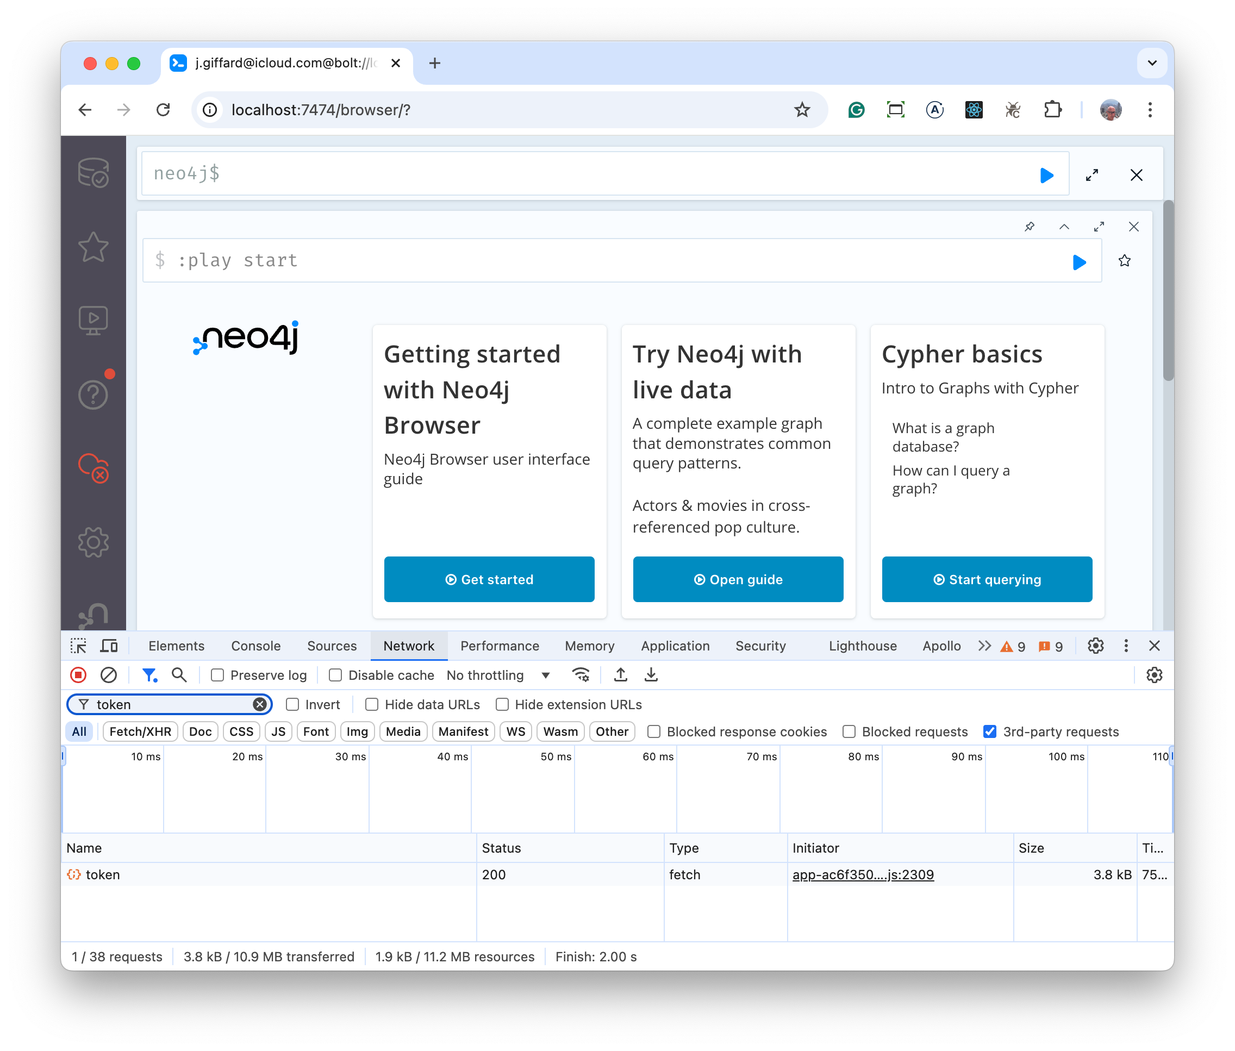
Task: Save :play start as favorite
Action: click(1125, 261)
